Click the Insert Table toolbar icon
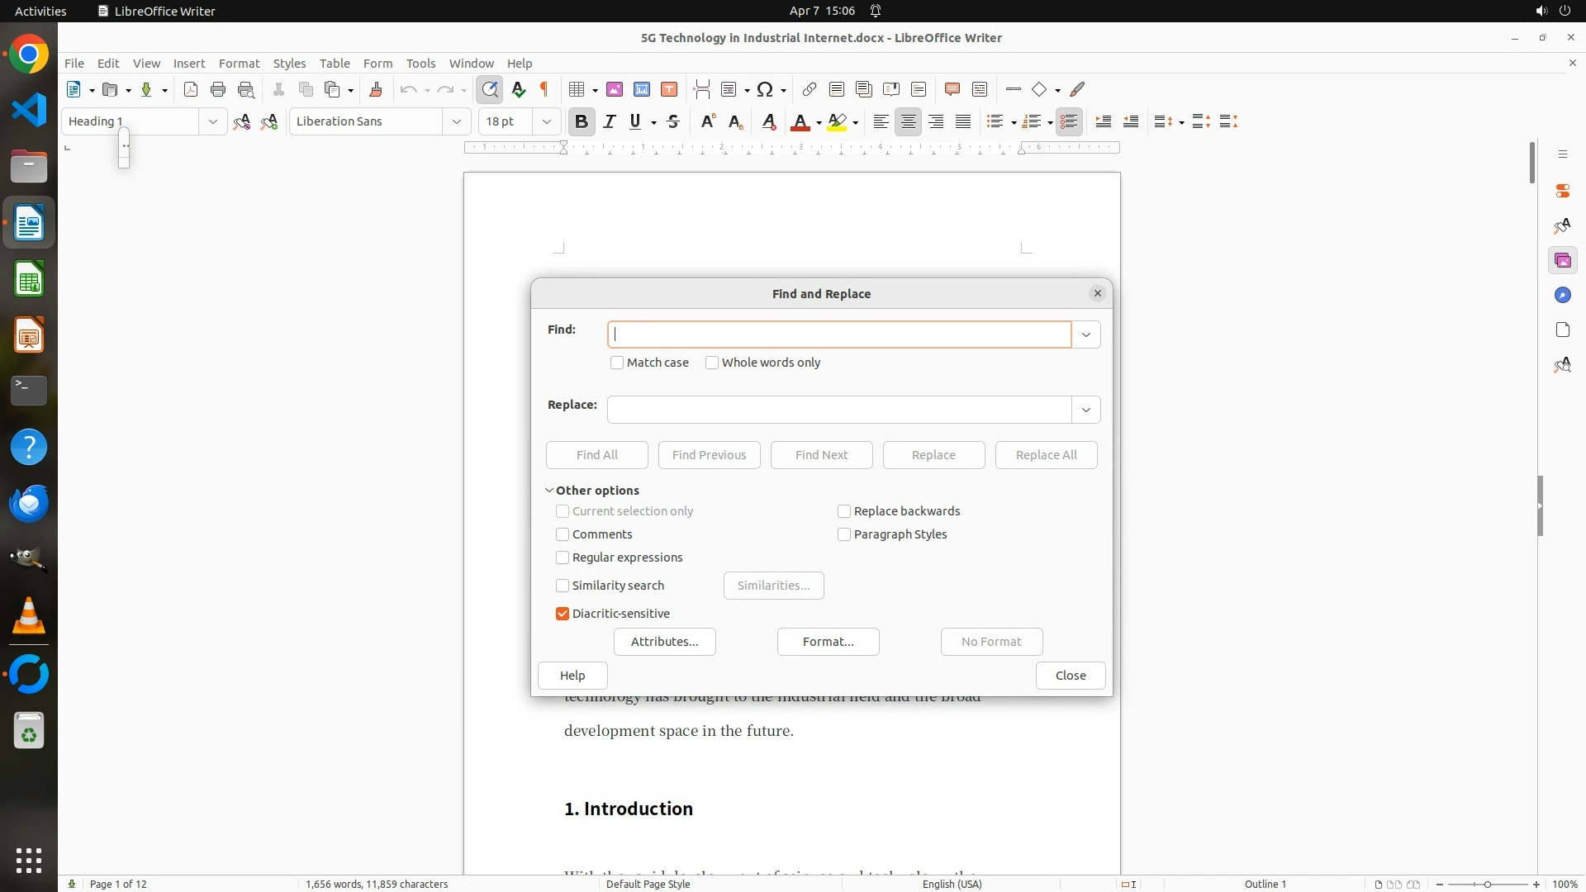Viewport: 1586px width, 892px height. click(x=577, y=89)
